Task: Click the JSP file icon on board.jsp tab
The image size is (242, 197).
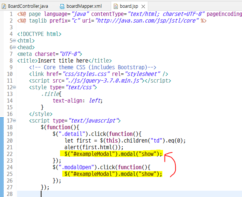Action: click(x=116, y=6)
